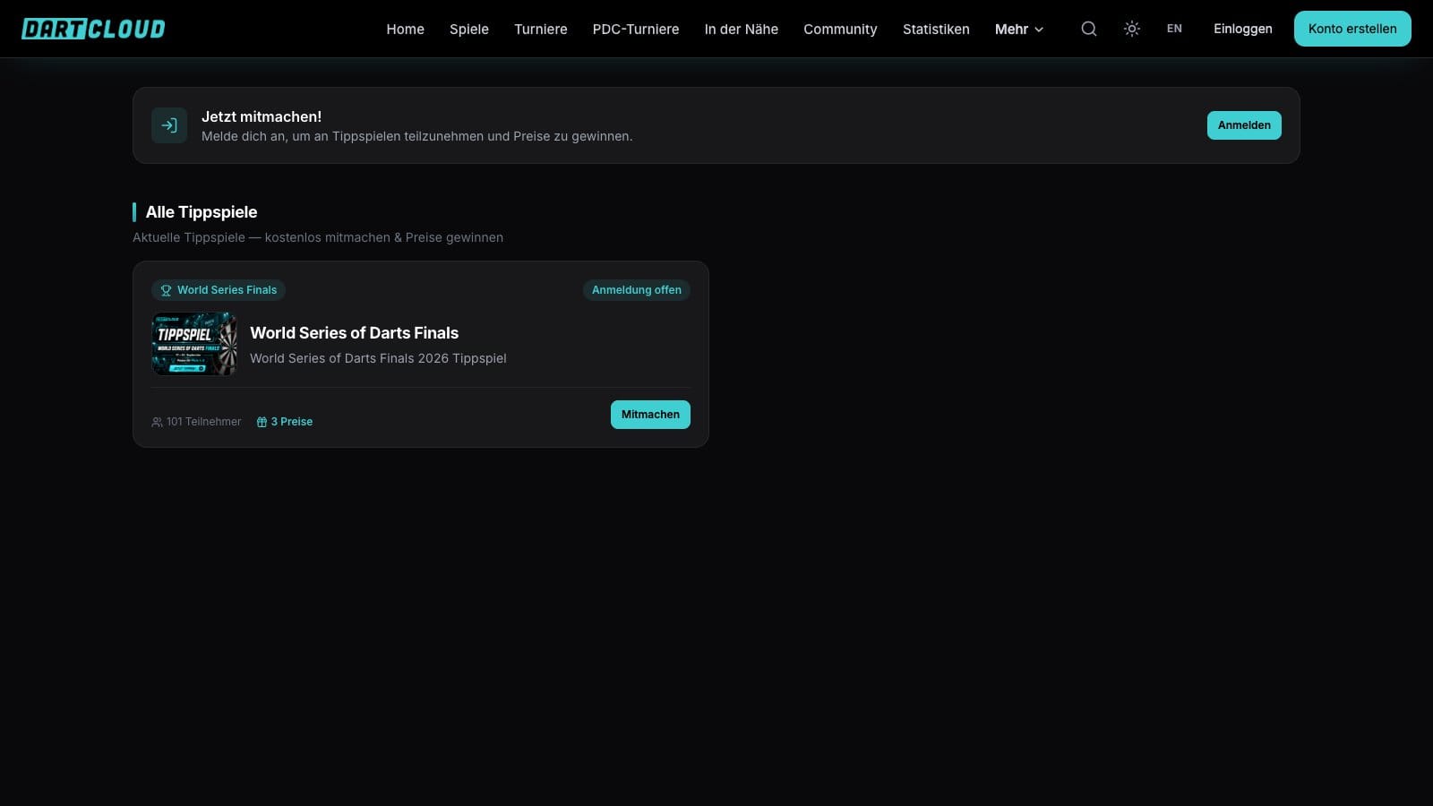
Task: Open the search icon in the header
Action: click(x=1089, y=29)
